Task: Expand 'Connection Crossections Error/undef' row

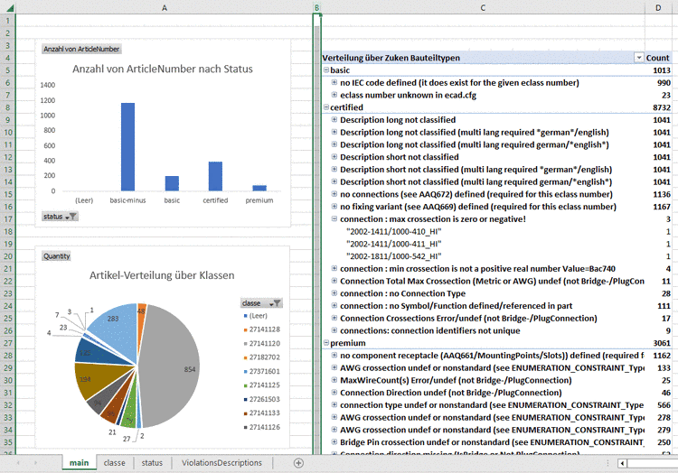Action: (334, 318)
